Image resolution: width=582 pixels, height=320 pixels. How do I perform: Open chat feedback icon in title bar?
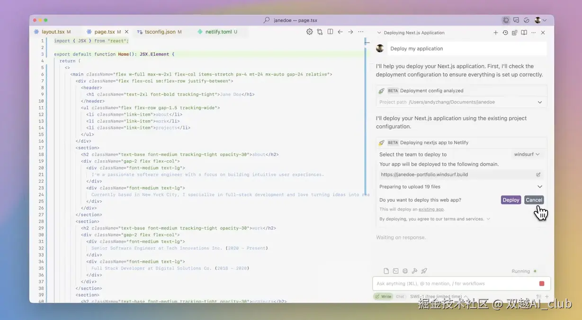coord(516,20)
